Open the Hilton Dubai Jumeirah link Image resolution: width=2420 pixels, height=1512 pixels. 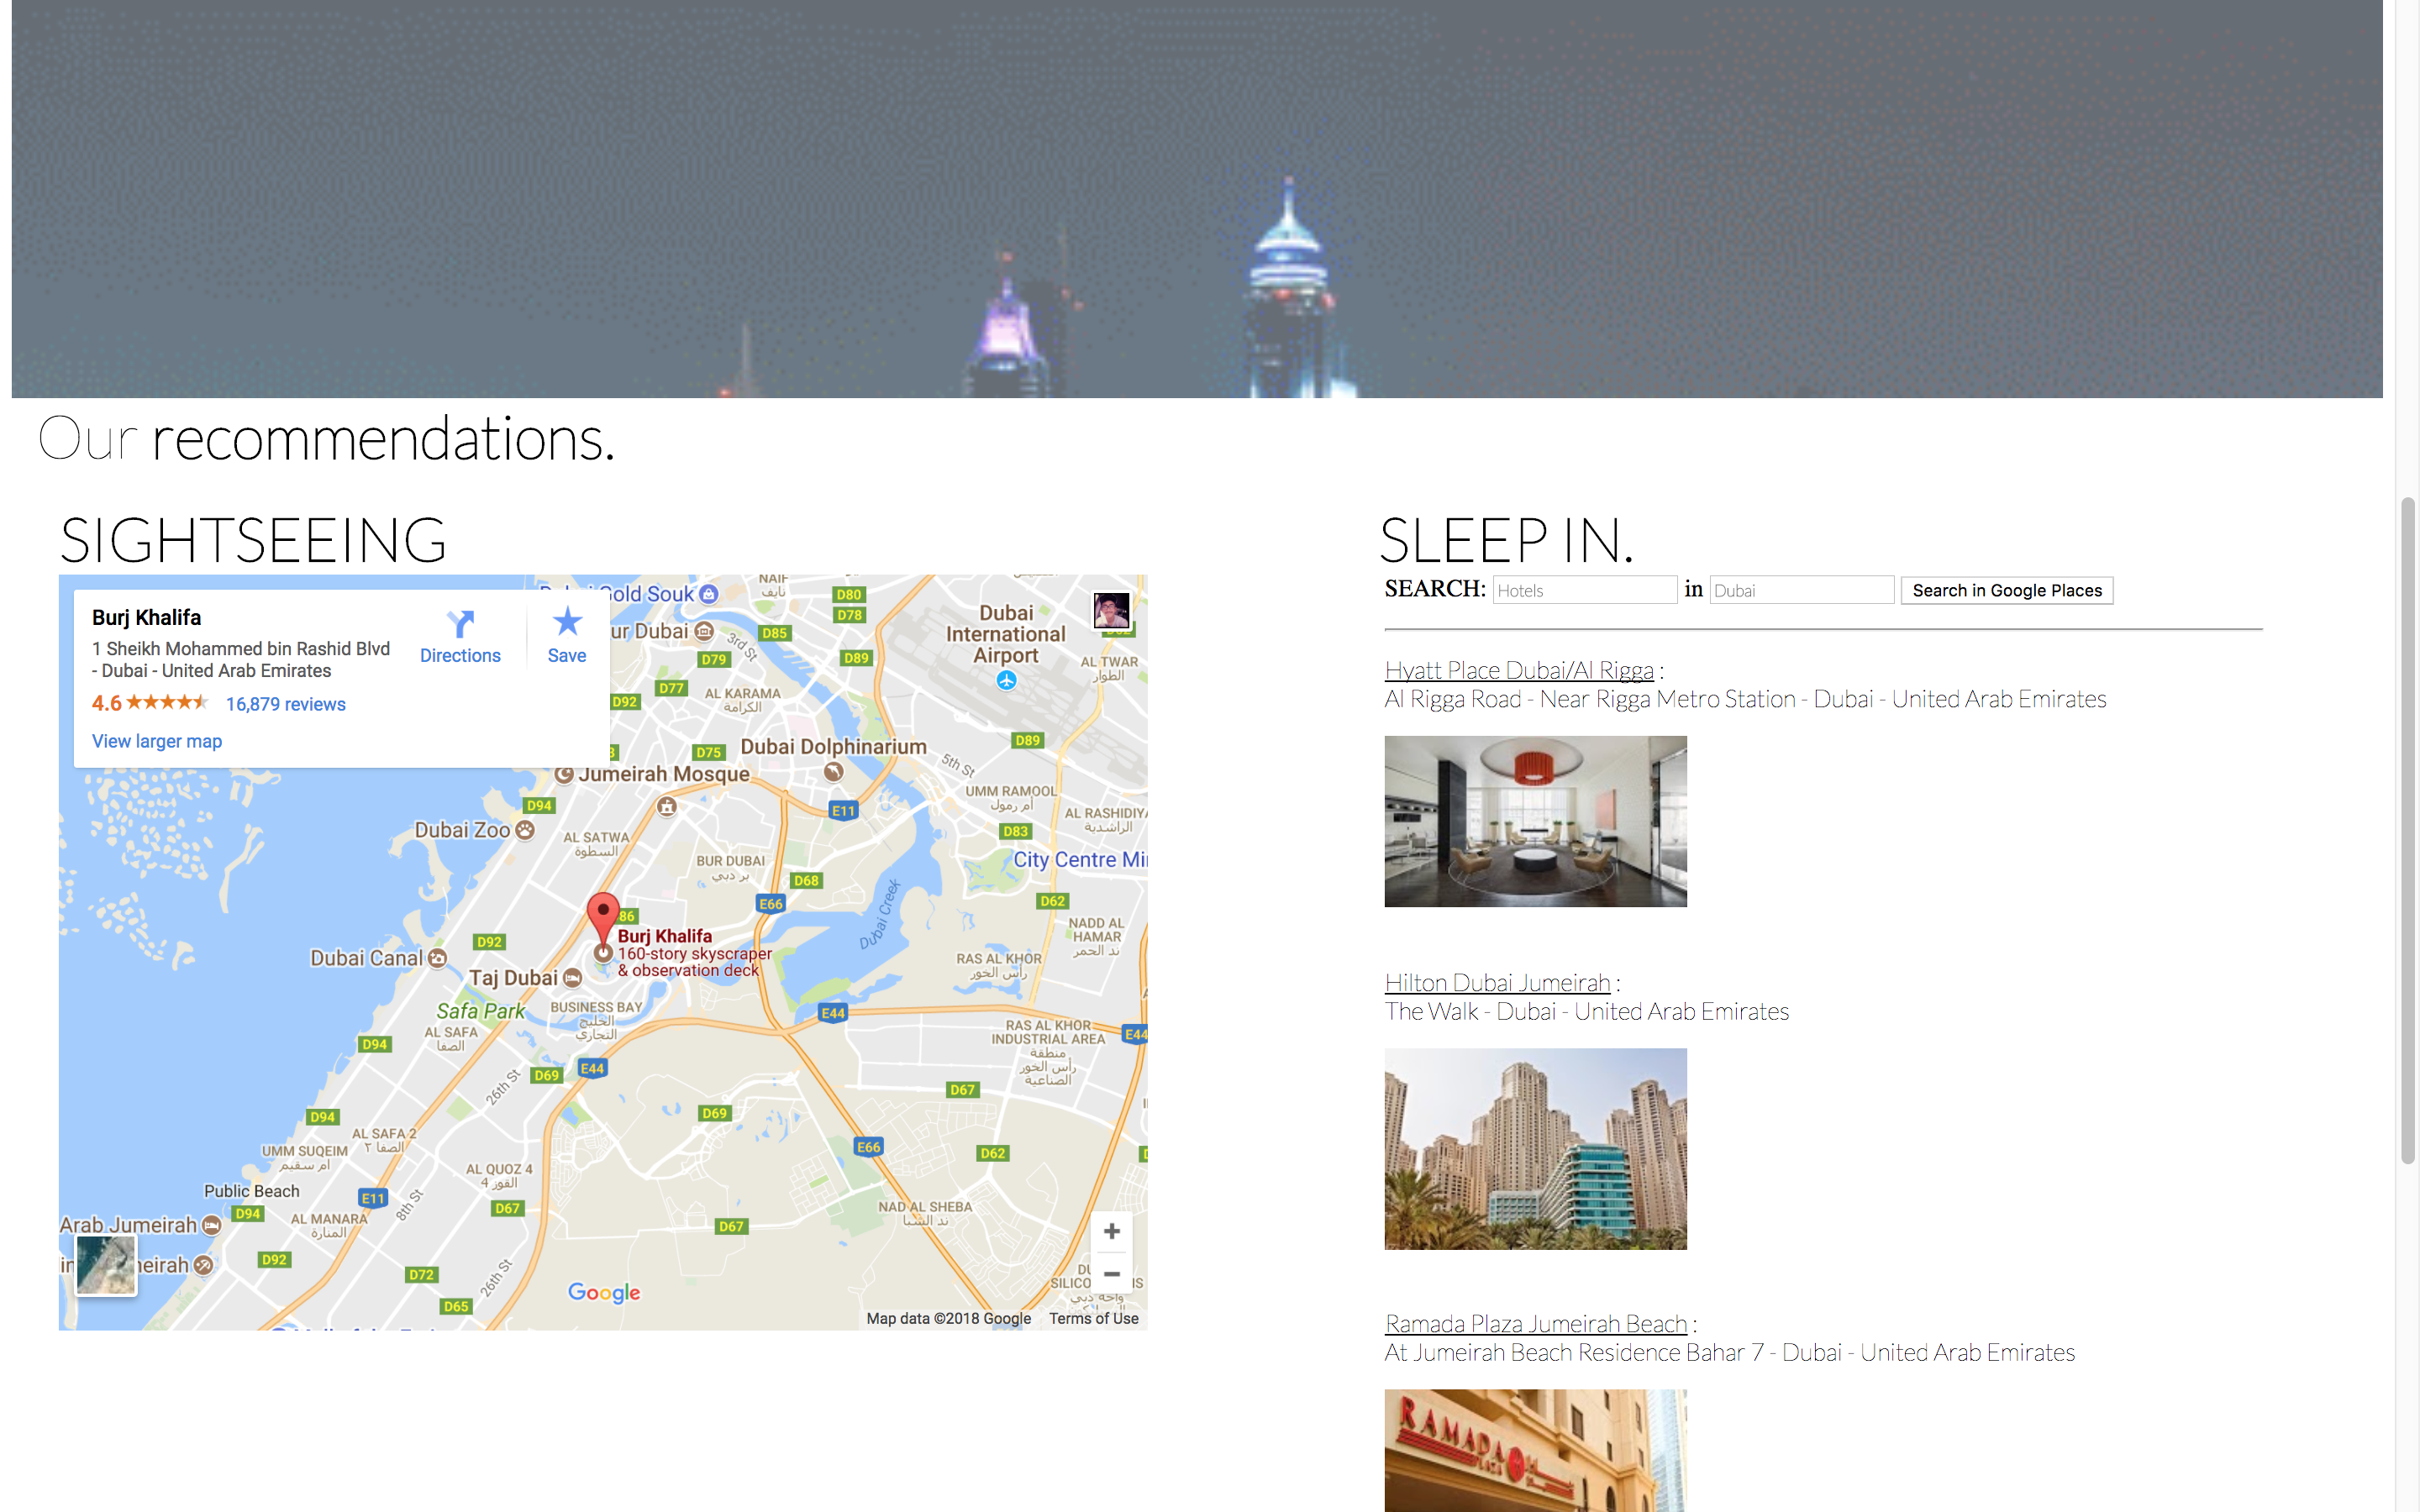coord(1497,982)
